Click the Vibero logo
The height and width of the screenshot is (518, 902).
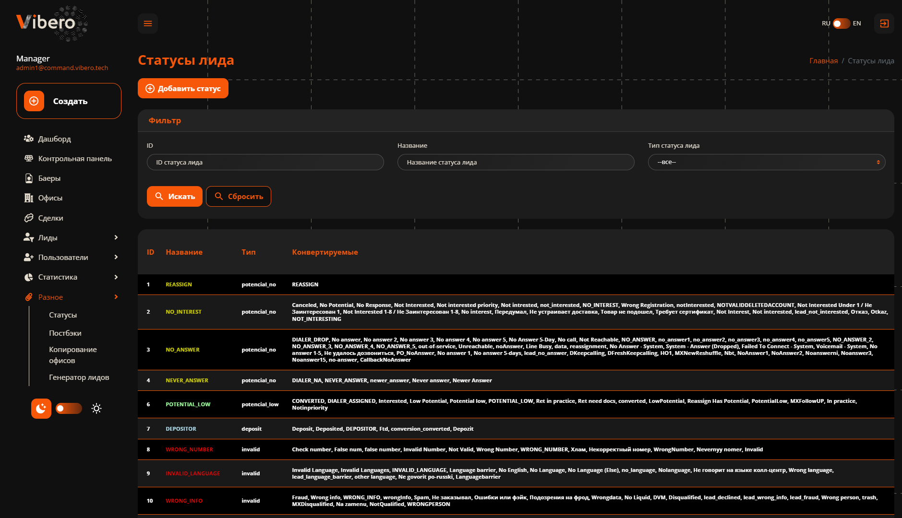[x=52, y=23]
